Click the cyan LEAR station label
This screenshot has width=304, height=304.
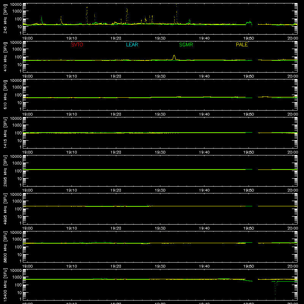click(132, 44)
